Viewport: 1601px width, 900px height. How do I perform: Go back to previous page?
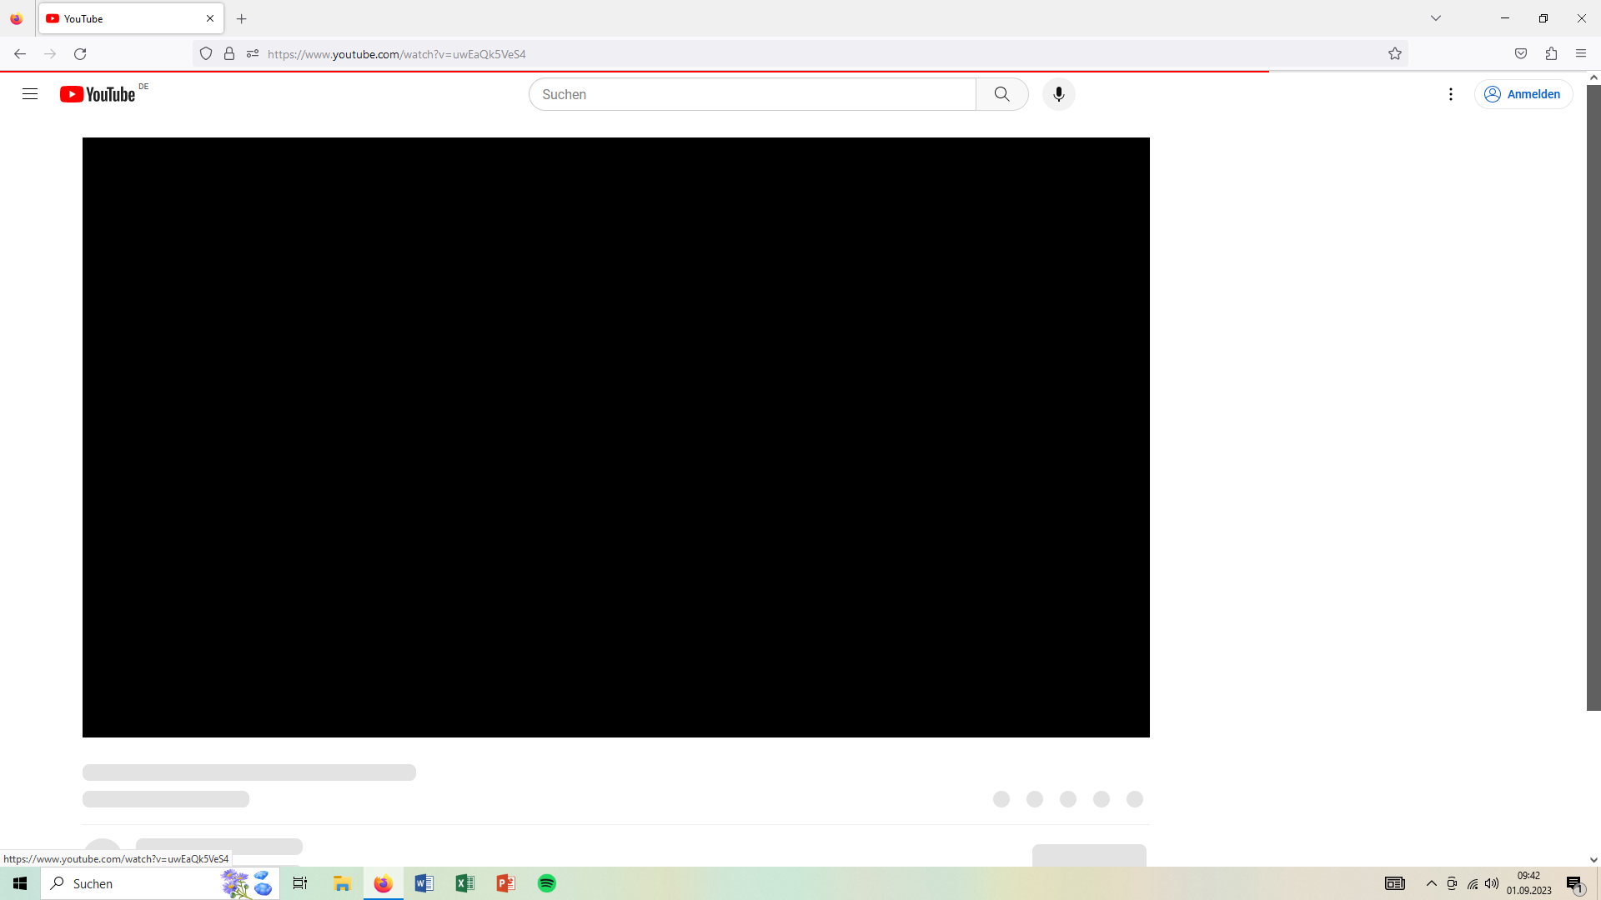pos(20,54)
